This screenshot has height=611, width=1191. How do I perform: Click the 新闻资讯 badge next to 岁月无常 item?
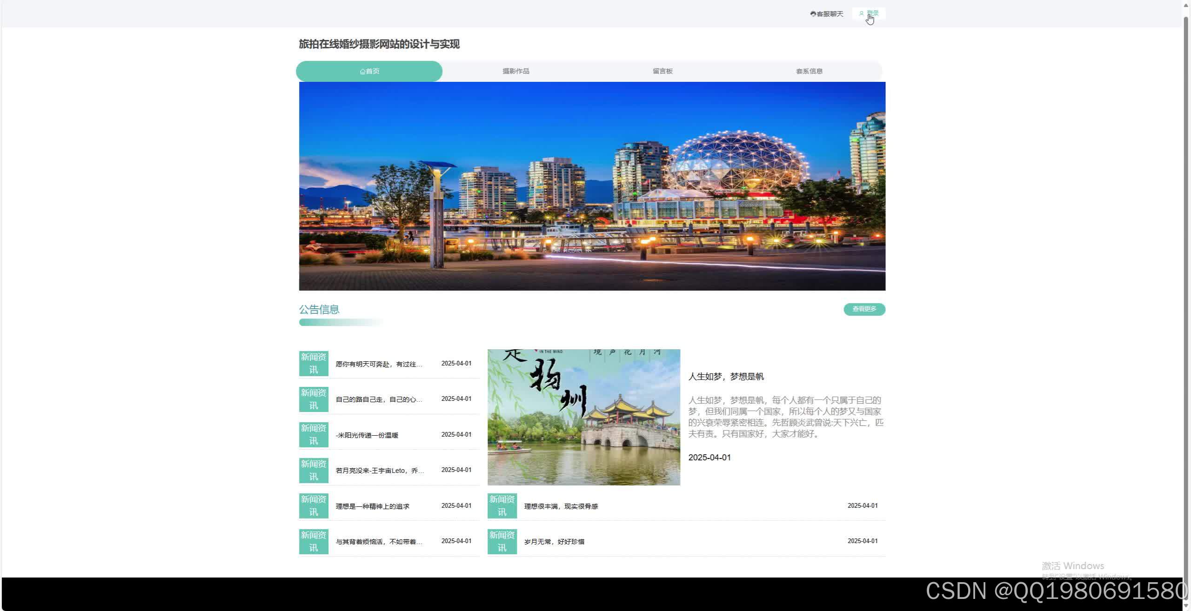click(502, 541)
